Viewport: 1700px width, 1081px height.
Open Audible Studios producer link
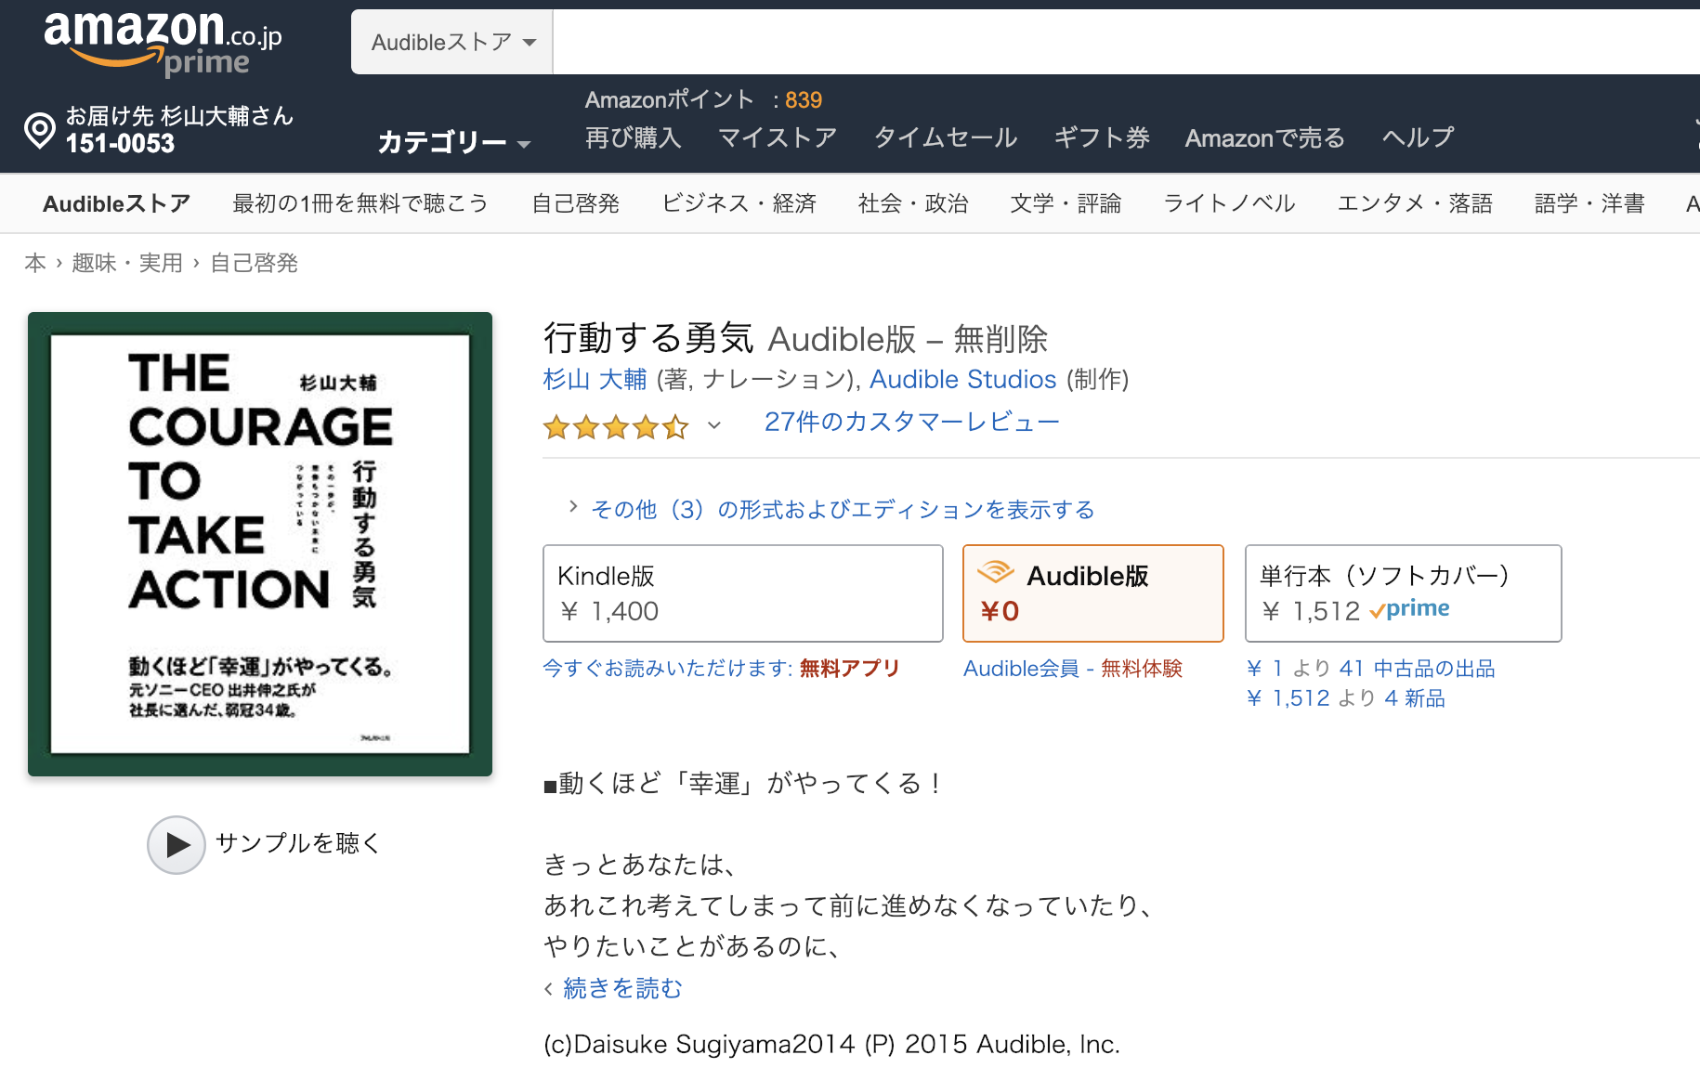pos(962,379)
